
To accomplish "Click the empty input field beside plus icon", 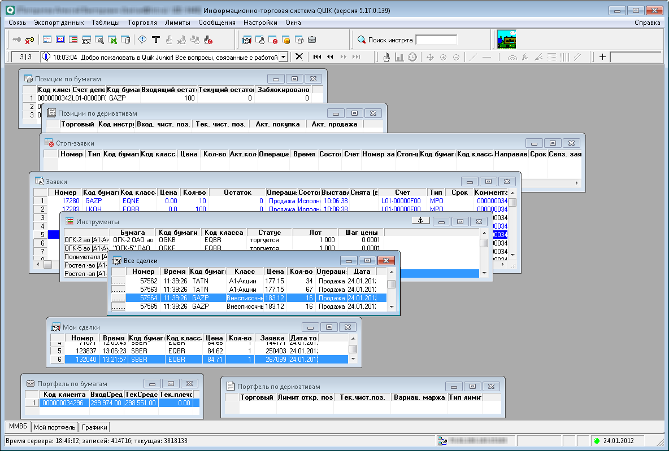I will [x=635, y=56].
